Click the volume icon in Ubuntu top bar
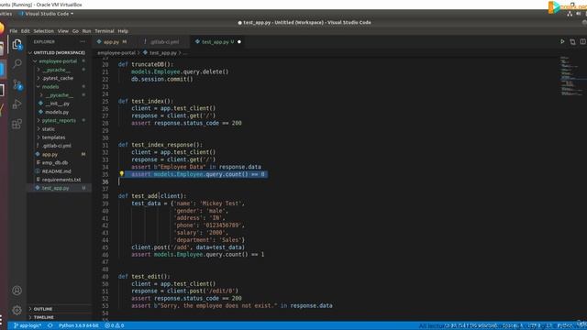The width and height of the screenshot is (587, 330). 579,14
